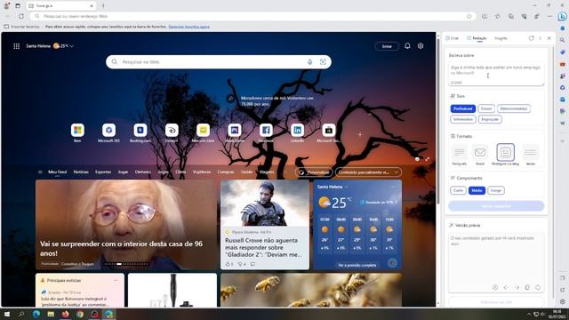Screen dimensions: 569x320
Task: Open the Bing Copilot sidebar icon
Action: pyautogui.click(x=562, y=16)
